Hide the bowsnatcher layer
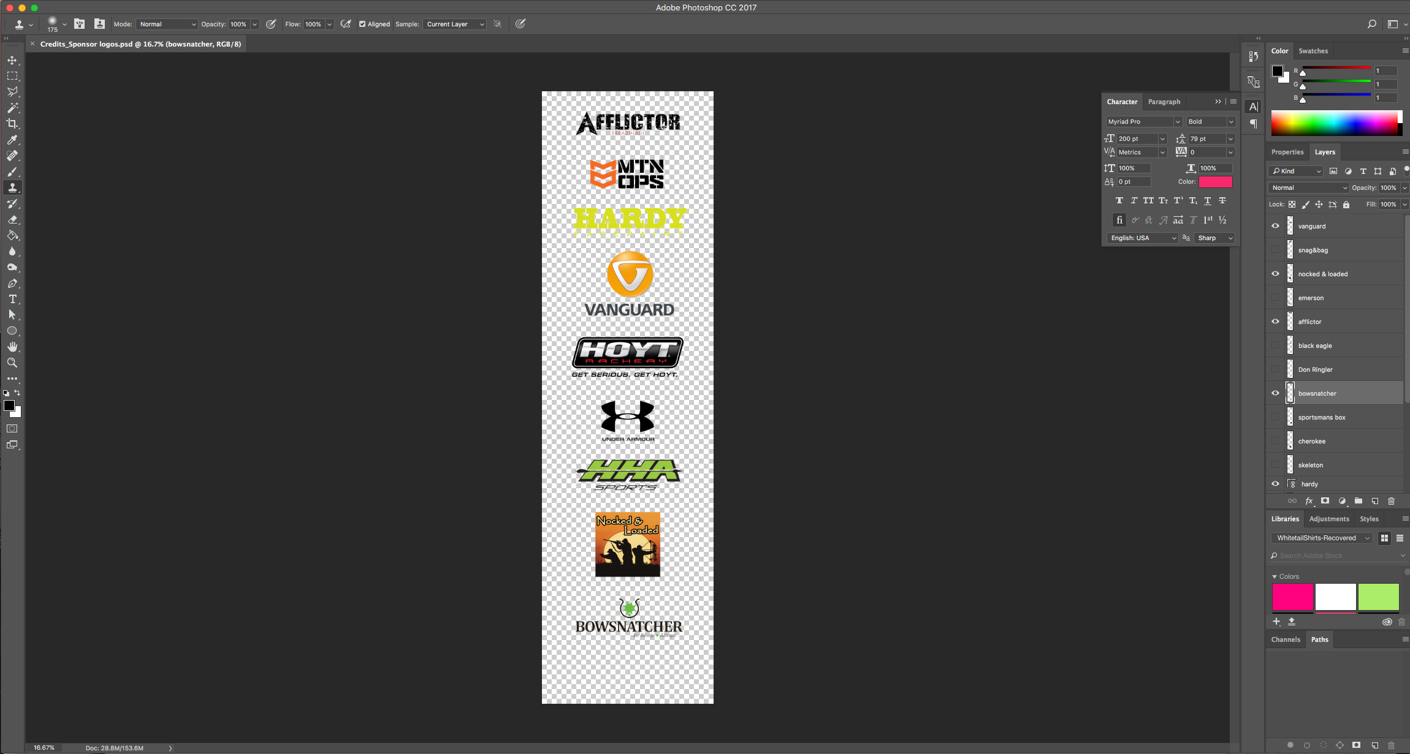 1275,393
